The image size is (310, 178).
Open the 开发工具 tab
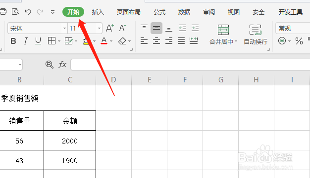click(x=290, y=12)
